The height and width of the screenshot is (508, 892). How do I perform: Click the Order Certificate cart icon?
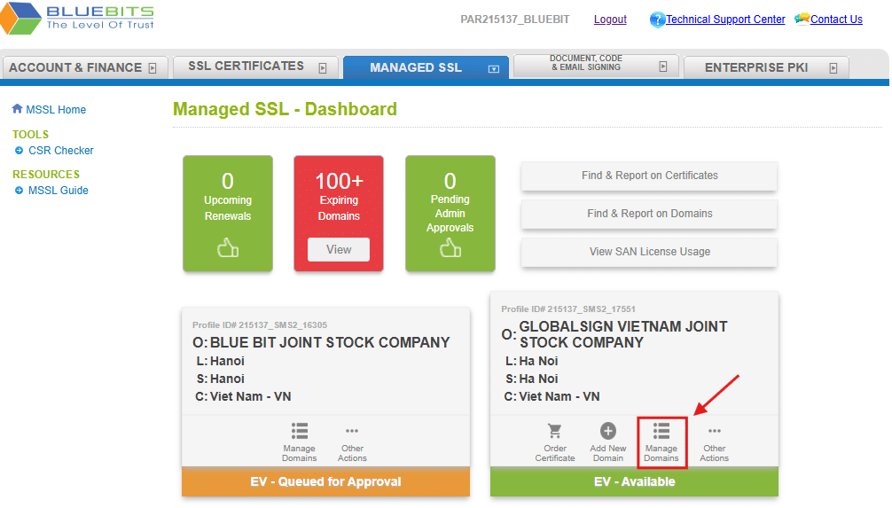coord(555,431)
